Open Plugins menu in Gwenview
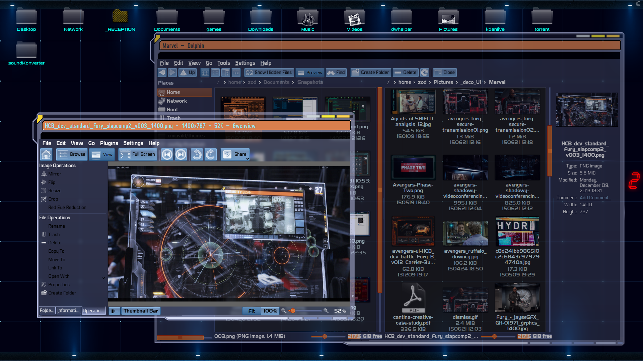The width and height of the screenshot is (643, 361). coord(109,143)
